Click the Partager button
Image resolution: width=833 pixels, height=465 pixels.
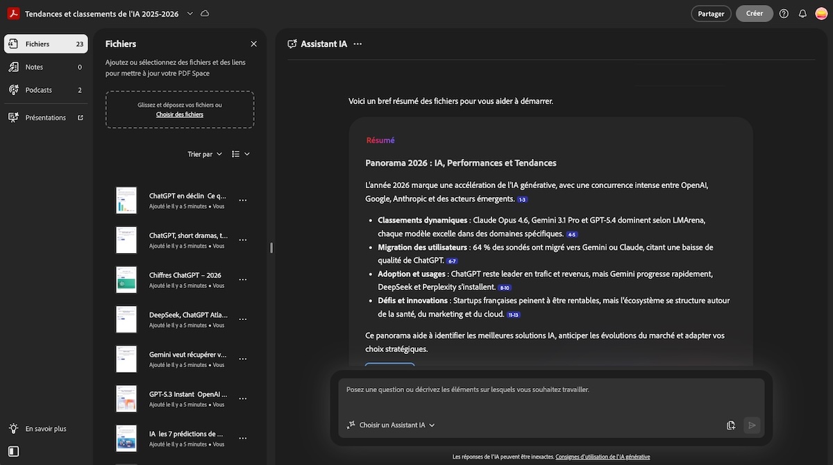(711, 14)
